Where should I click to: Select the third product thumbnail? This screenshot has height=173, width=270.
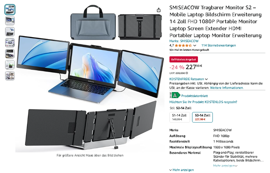pos(10,32)
